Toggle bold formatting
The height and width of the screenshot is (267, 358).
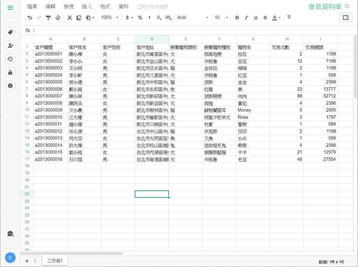pos(237,18)
